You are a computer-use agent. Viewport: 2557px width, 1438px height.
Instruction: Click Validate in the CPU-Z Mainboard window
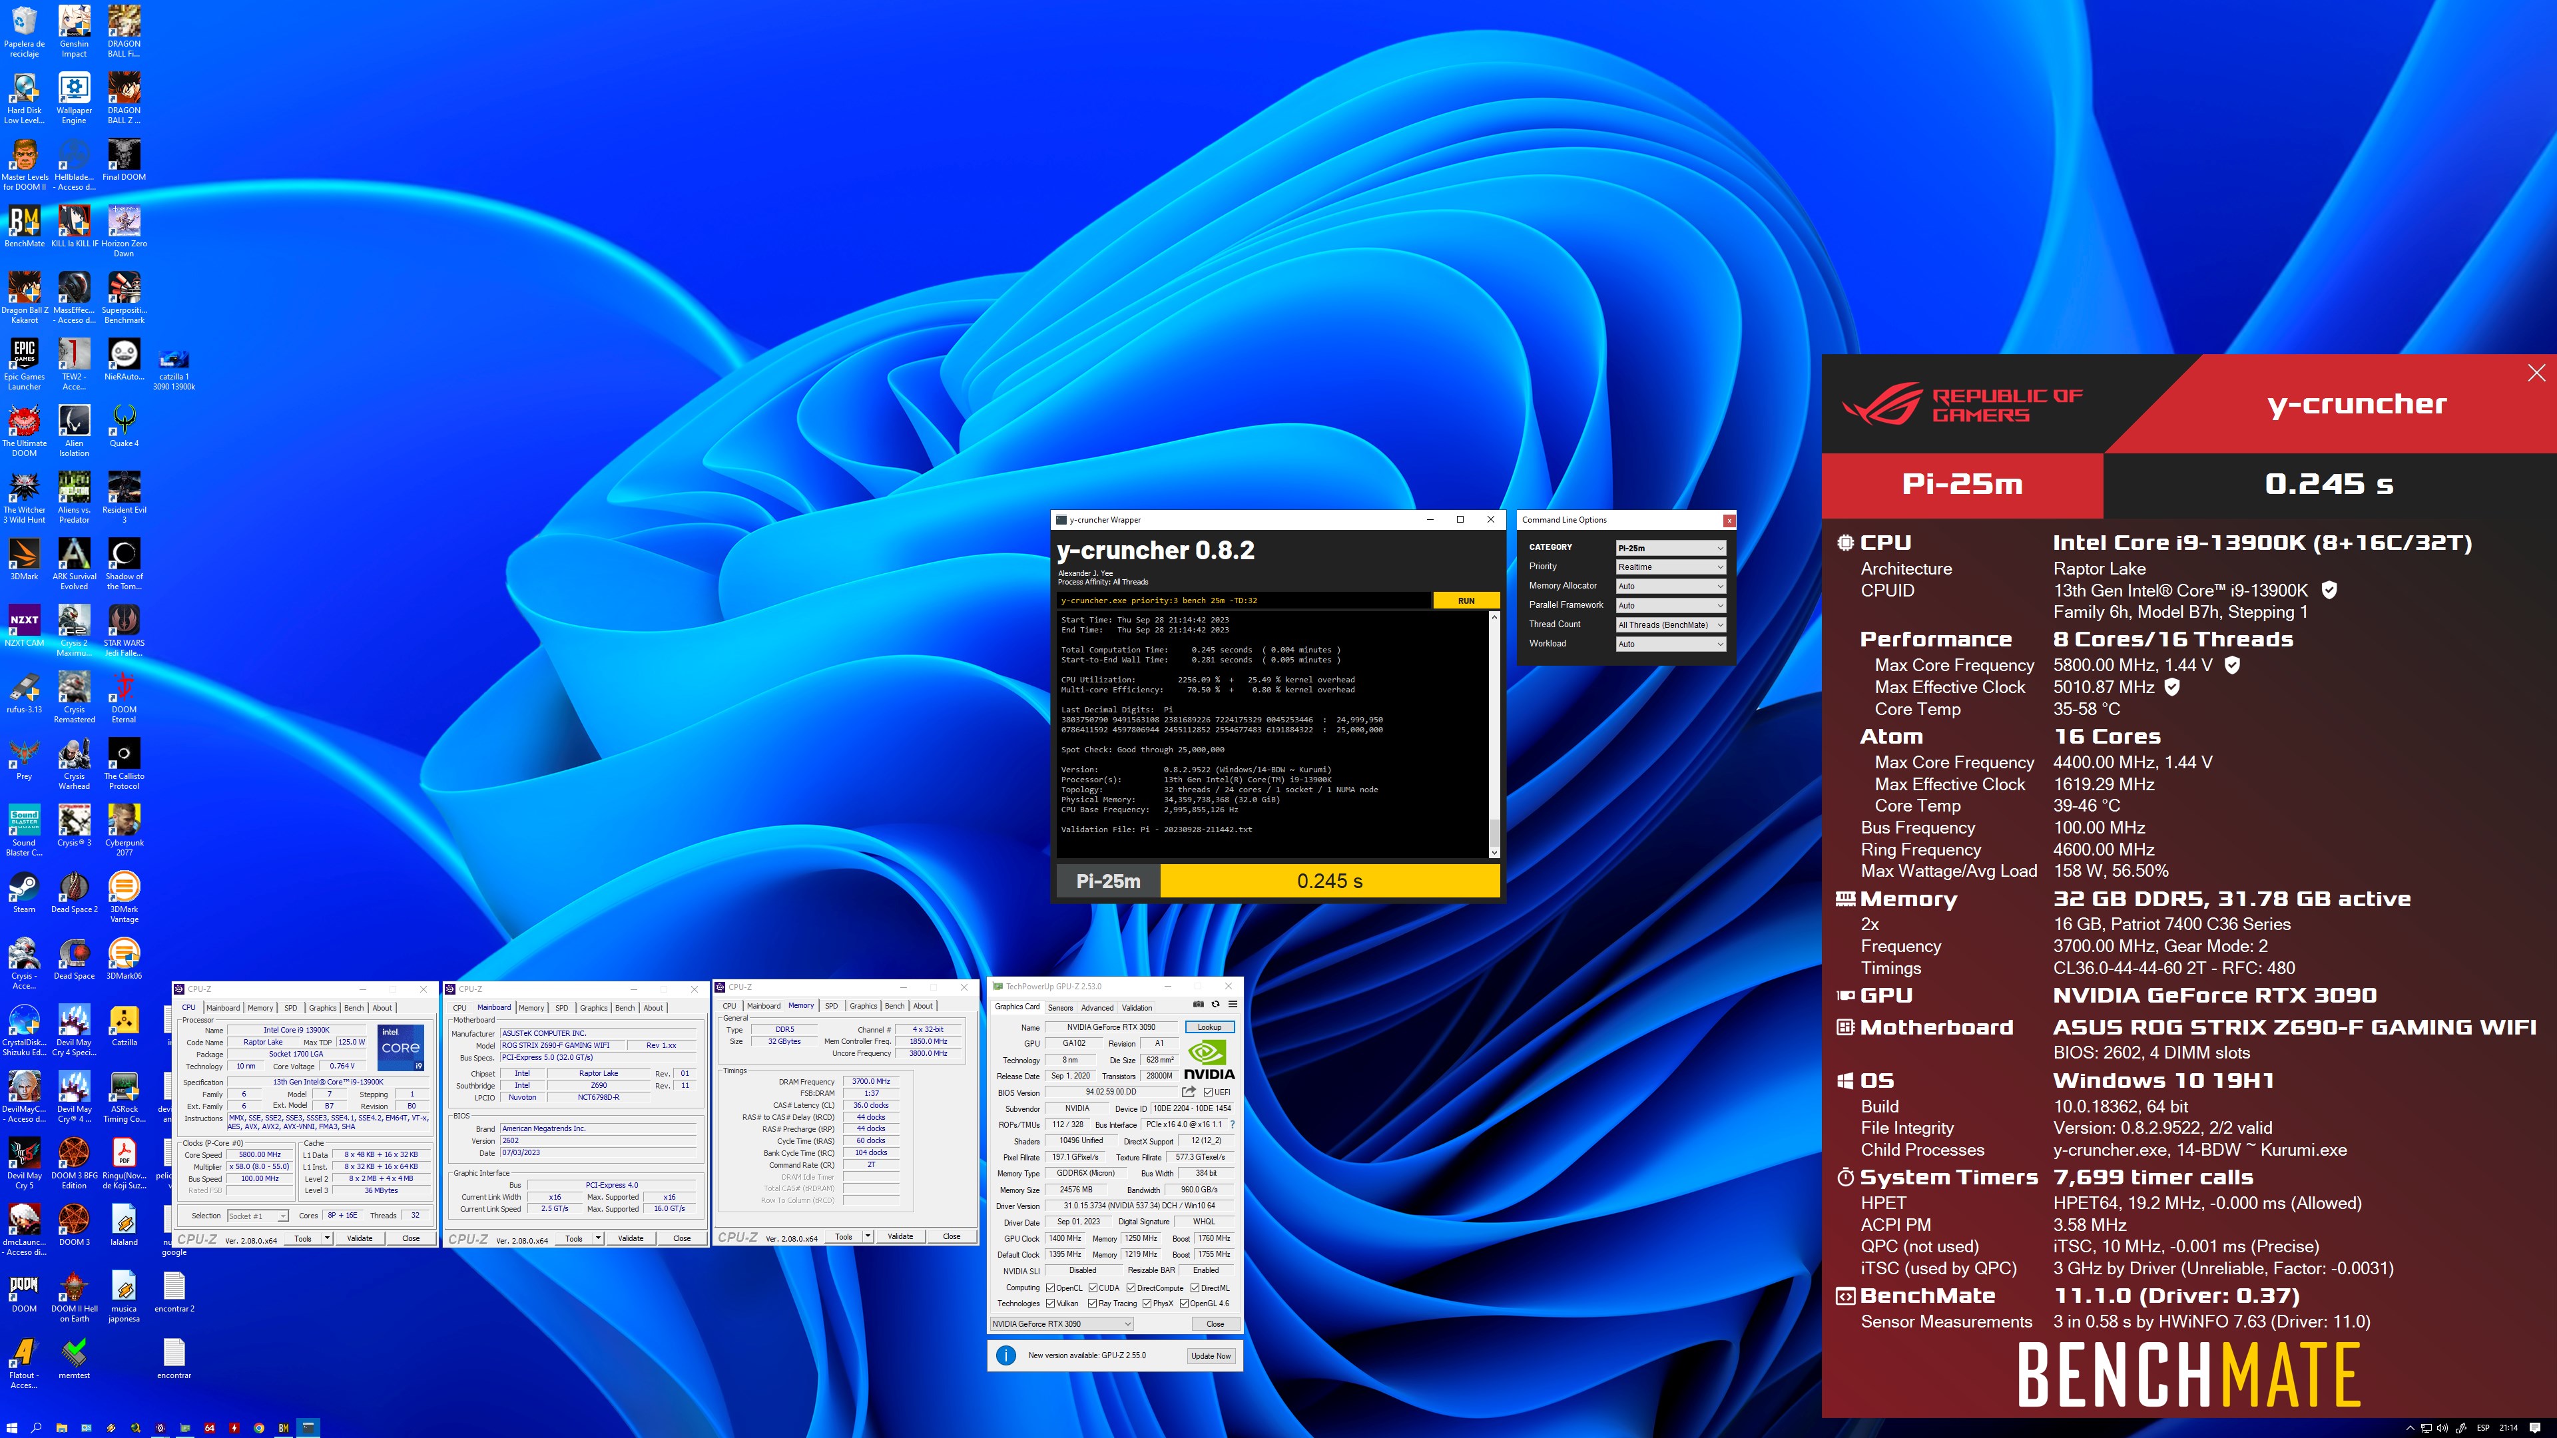(x=631, y=1238)
